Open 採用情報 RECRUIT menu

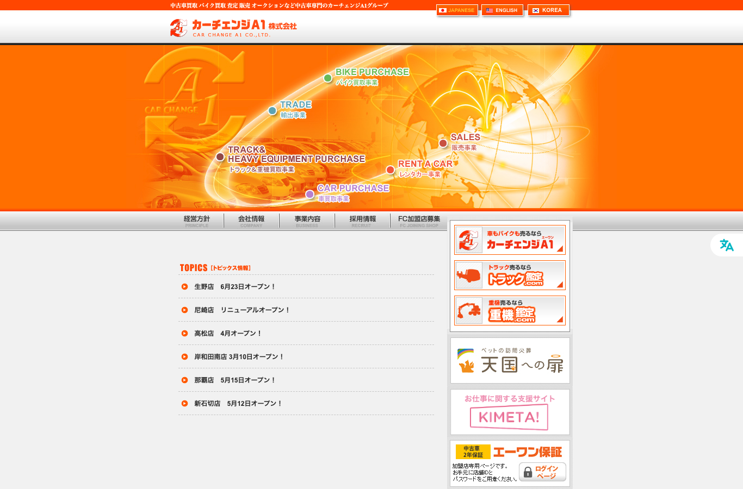click(x=363, y=221)
